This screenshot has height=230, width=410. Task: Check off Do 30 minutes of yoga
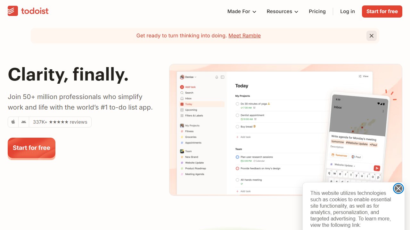click(x=237, y=104)
